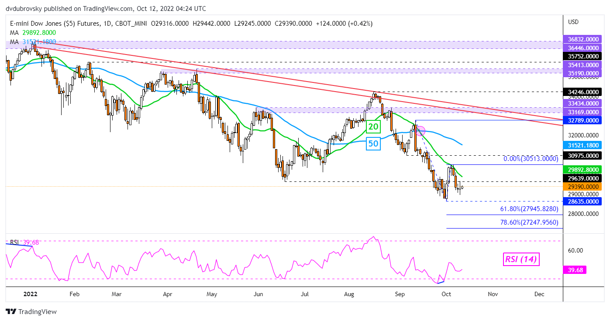610x321 pixels.
Task: Click the Jun label on time axis
Action: click(x=258, y=294)
